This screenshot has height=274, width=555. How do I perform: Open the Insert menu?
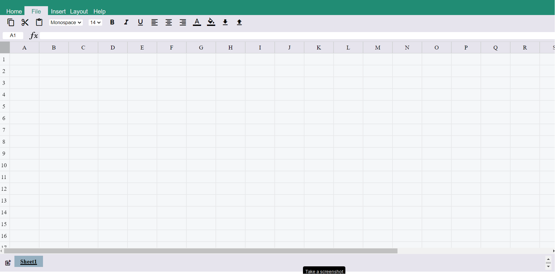pos(58,11)
